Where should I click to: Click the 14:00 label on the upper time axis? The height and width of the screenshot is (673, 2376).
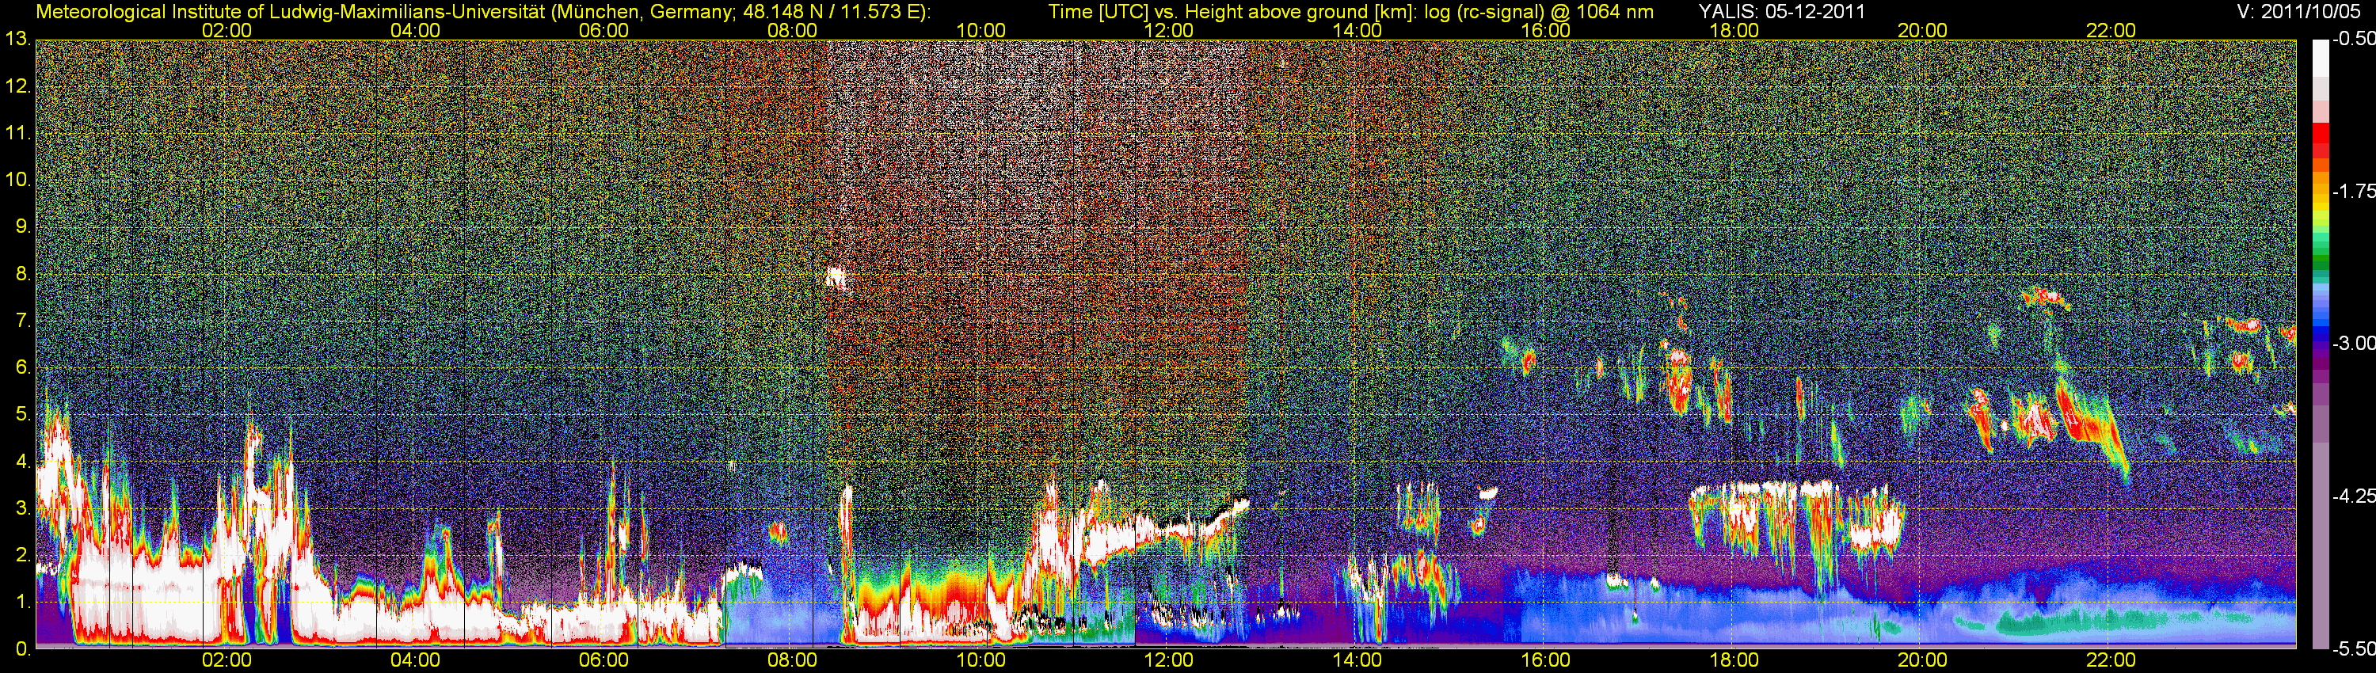click(1357, 30)
